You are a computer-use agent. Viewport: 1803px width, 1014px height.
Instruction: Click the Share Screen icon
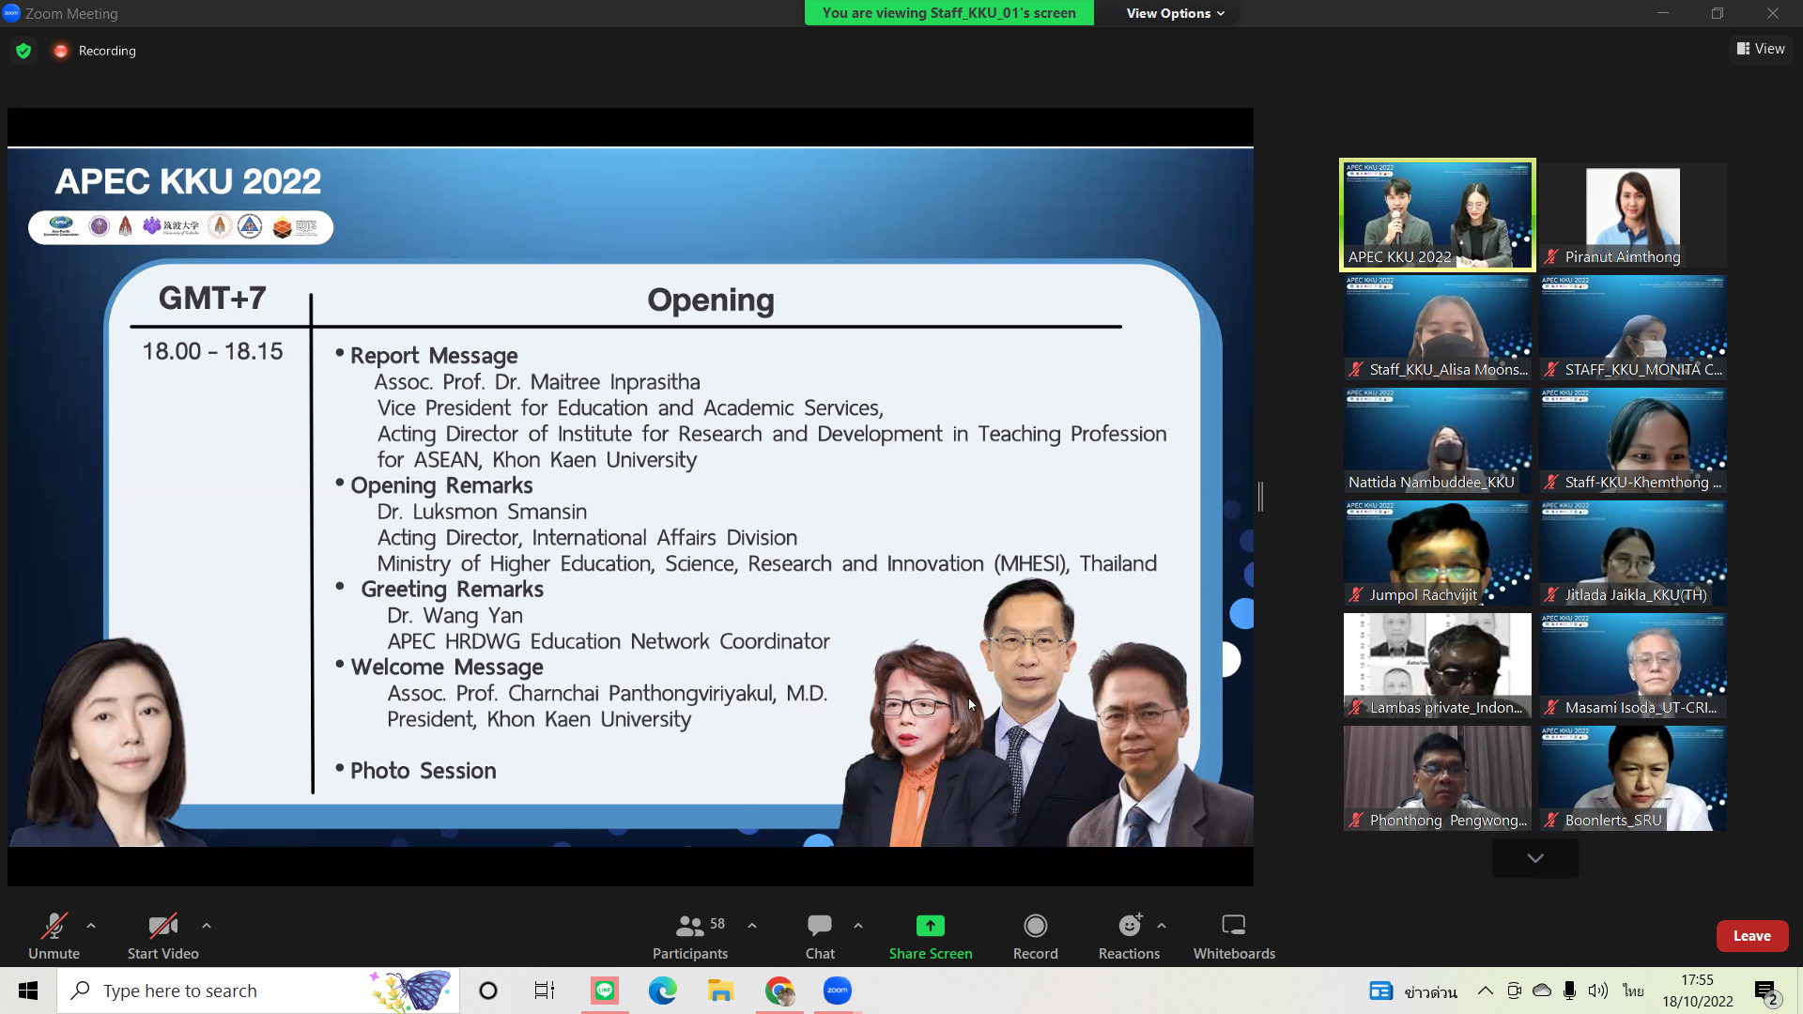(x=930, y=926)
